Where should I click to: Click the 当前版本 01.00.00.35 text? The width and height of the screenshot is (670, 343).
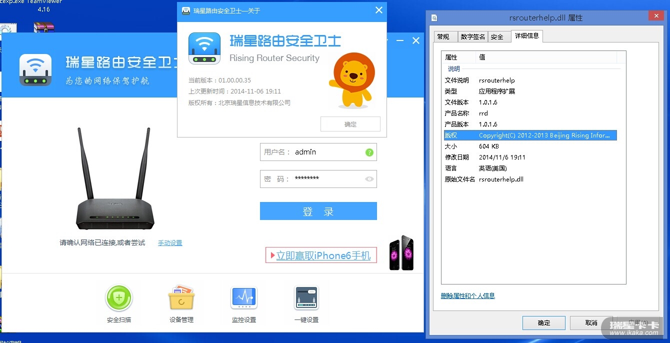219,80
